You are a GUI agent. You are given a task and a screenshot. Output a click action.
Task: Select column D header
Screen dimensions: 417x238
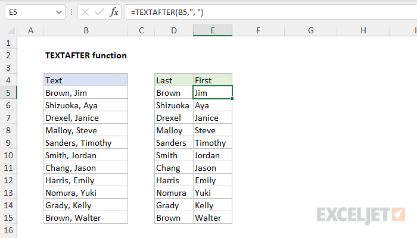[x=174, y=30]
